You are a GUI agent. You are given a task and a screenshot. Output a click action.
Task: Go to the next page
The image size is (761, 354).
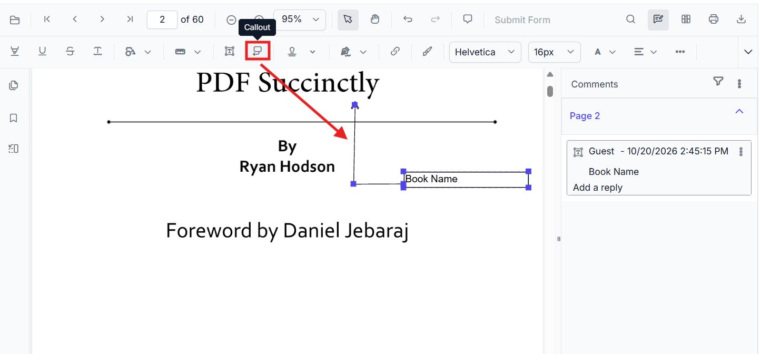point(102,19)
